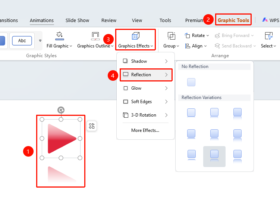This screenshot has width=280, height=213.
Task: Open the Graphic Tools tab
Action: (233, 20)
